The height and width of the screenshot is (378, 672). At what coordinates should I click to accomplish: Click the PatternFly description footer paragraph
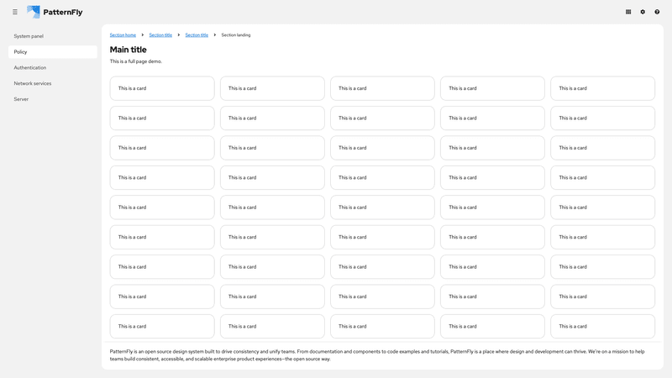coord(378,354)
